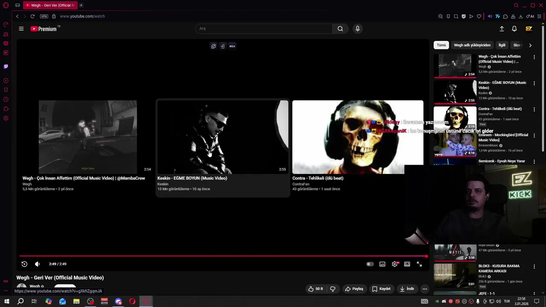
Task: Open Opera GX main menu logo
Action: (x=6, y=5)
